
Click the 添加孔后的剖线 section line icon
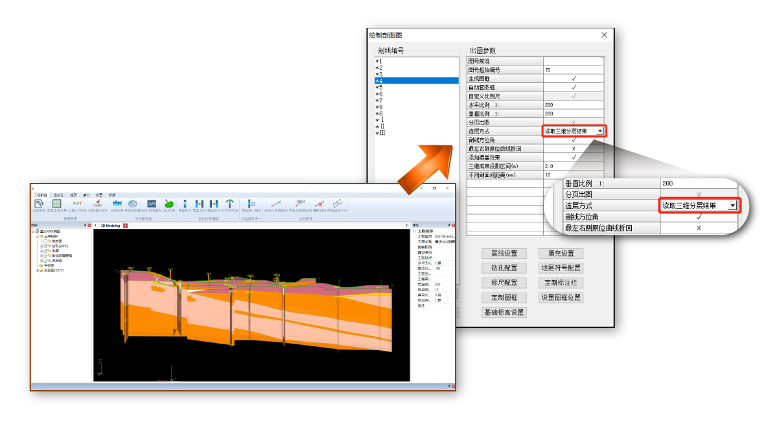tap(275, 204)
